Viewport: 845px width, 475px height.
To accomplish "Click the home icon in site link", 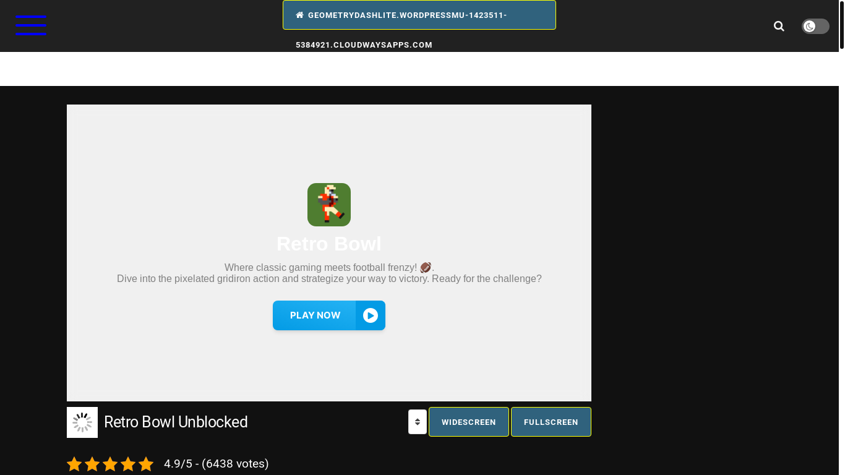I will coord(299,15).
